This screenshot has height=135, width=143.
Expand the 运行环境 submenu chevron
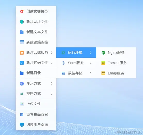(x=91, y=53)
